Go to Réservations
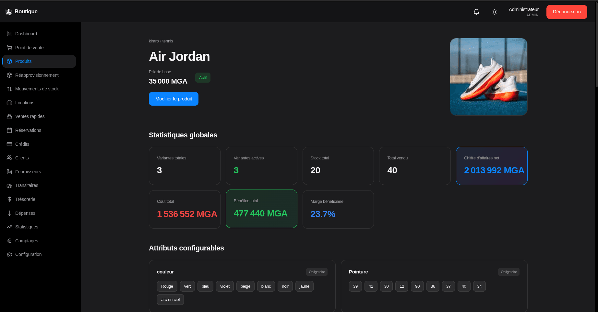This screenshot has height=312, width=598. 39,130
